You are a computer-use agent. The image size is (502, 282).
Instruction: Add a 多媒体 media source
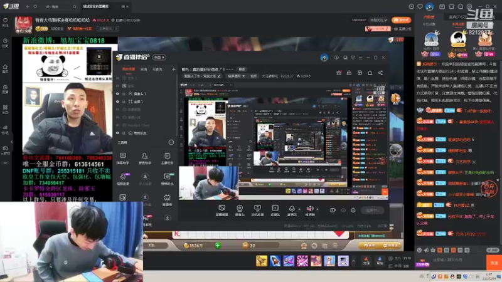[275, 211]
